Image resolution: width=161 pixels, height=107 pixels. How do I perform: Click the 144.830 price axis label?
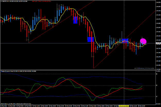(x=158, y=2)
